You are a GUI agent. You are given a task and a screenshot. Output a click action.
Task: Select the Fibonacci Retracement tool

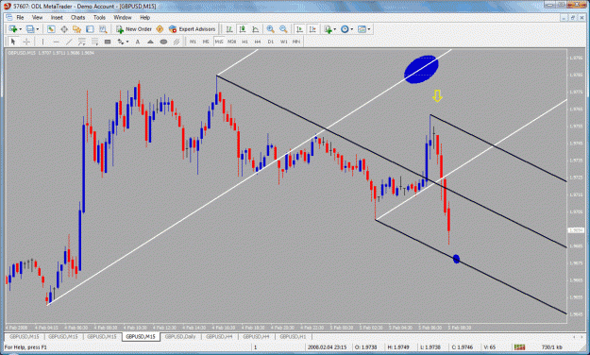click(x=94, y=42)
